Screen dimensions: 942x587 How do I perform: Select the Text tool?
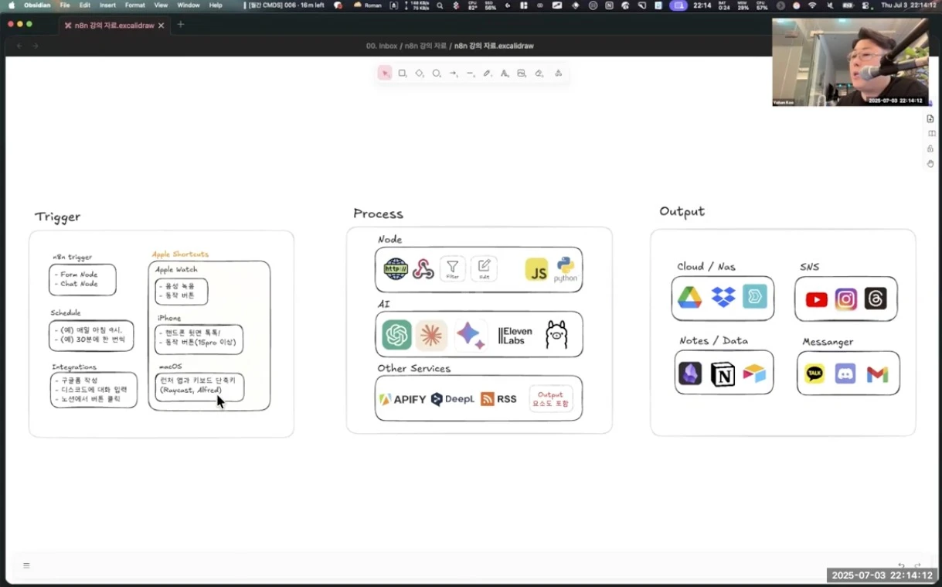(x=505, y=73)
